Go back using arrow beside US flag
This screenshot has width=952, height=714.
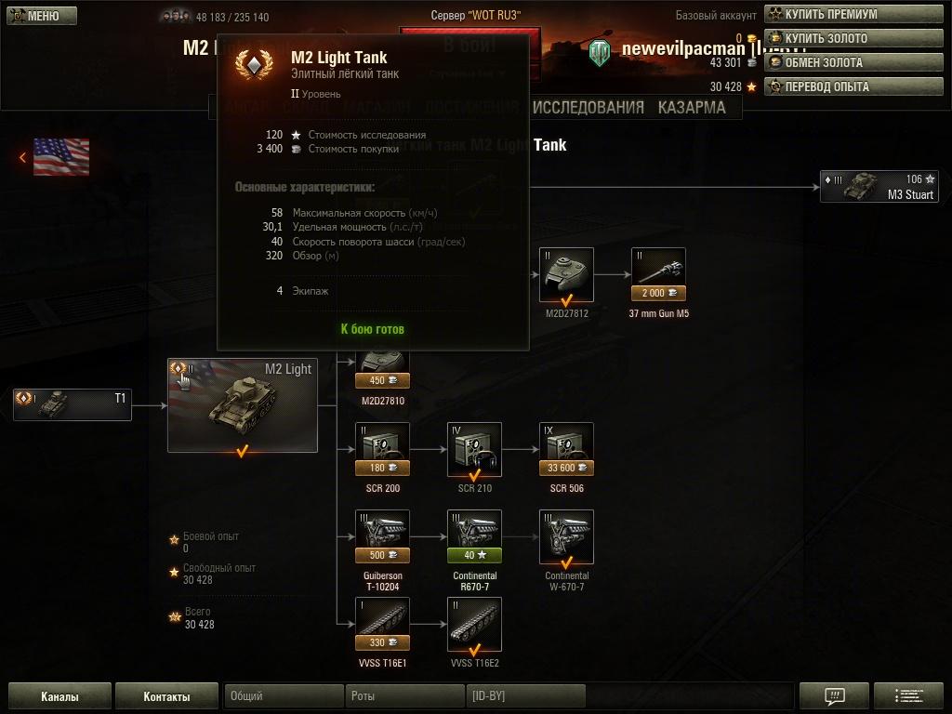tap(22, 157)
